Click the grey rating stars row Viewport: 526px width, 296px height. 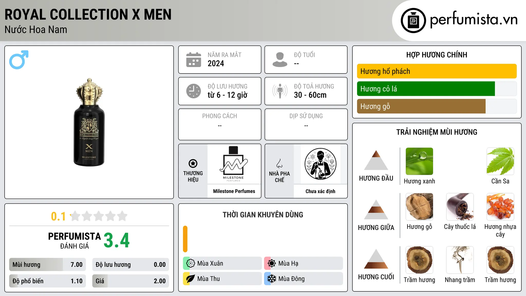point(99,216)
